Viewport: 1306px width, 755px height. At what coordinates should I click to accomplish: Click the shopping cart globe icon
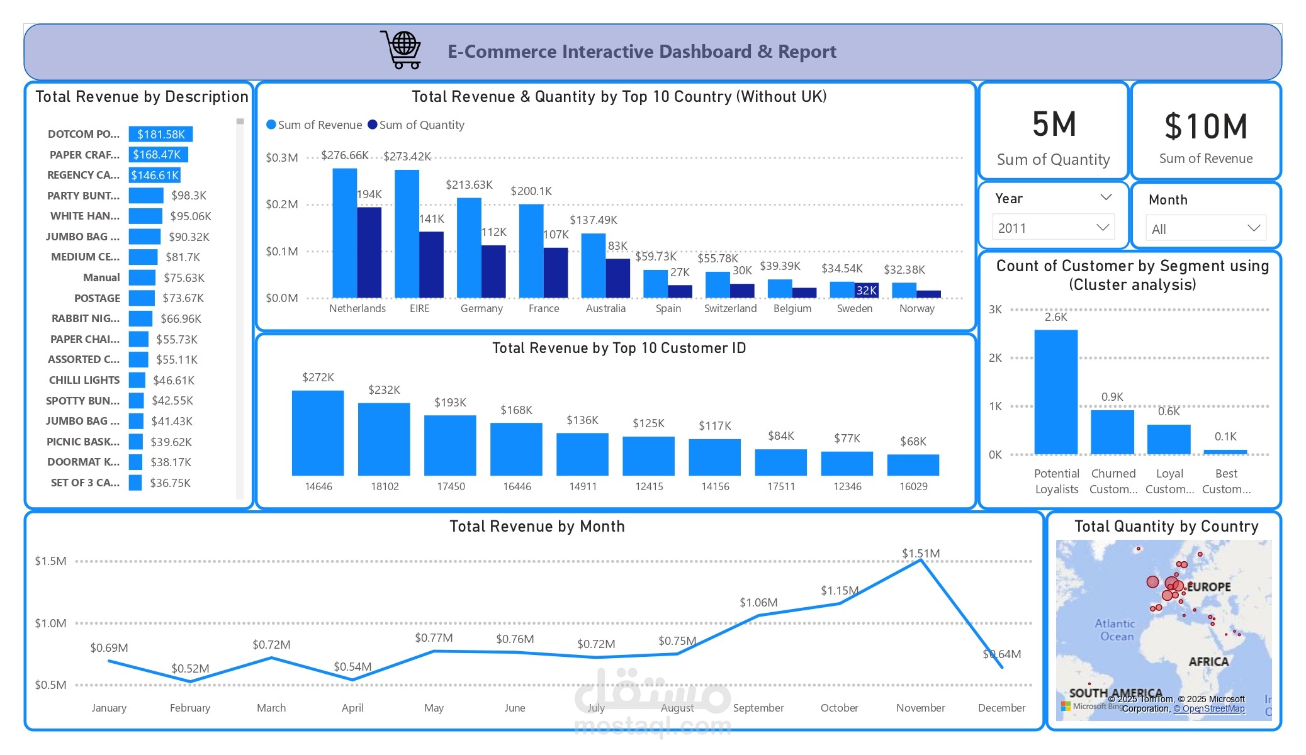[x=401, y=50]
